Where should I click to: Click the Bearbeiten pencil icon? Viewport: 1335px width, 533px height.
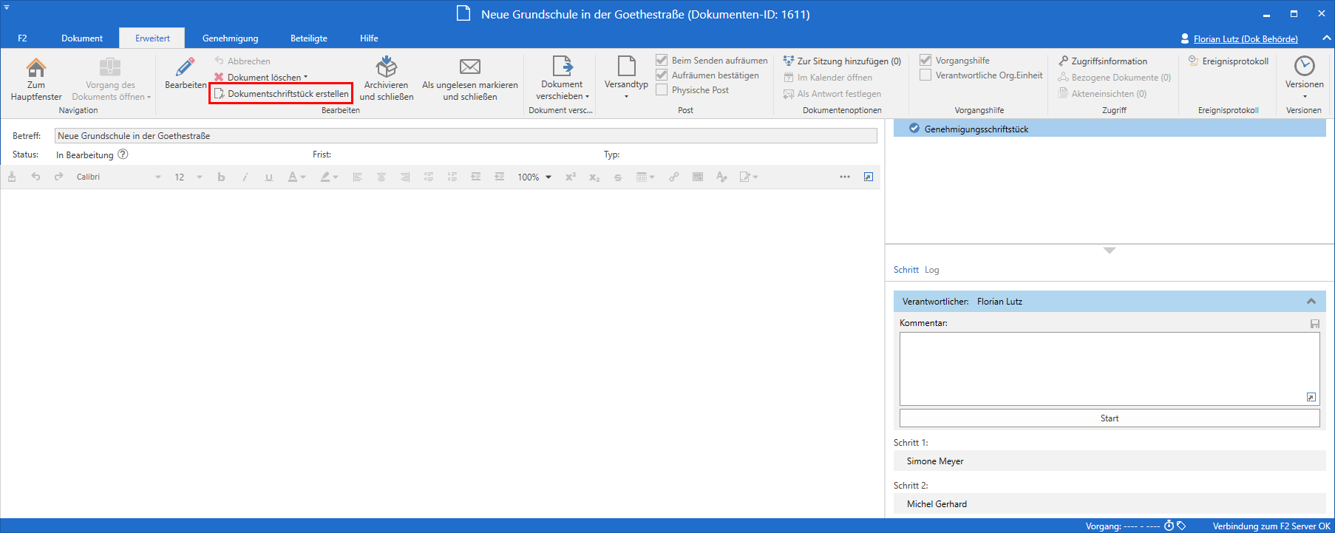[x=186, y=67]
